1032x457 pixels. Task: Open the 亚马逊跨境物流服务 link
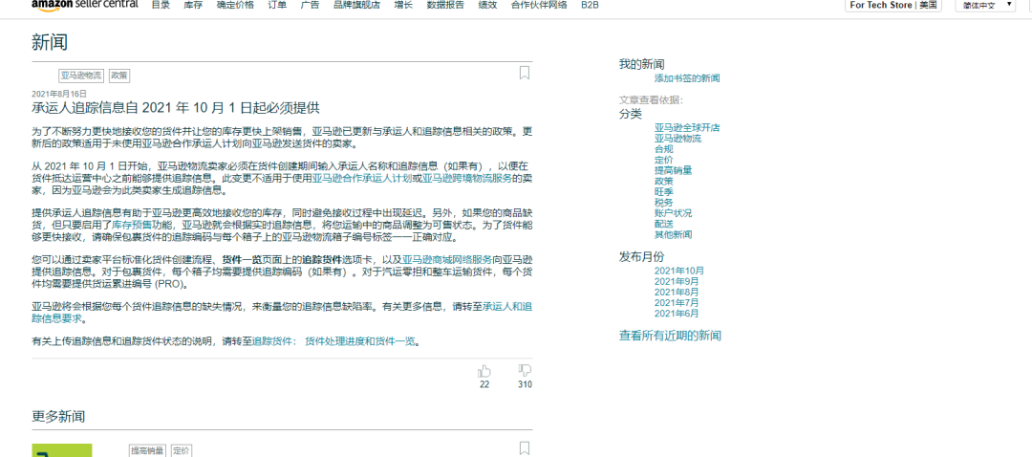[466, 178]
